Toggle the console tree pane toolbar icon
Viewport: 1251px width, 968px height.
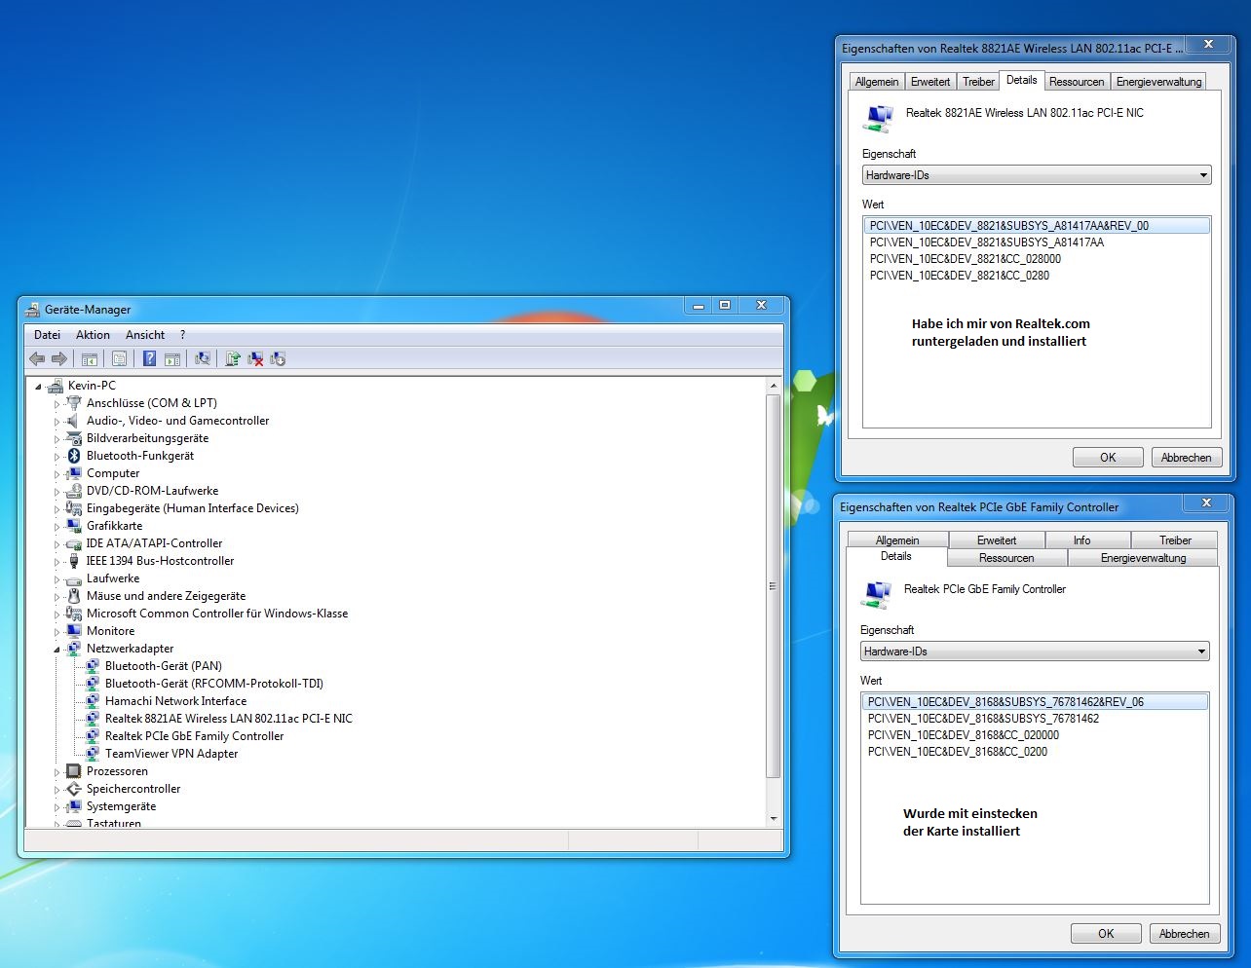tap(89, 358)
